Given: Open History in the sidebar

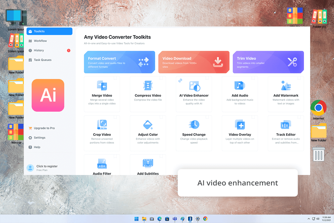Looking at the screenshot, I should point(50,50).
